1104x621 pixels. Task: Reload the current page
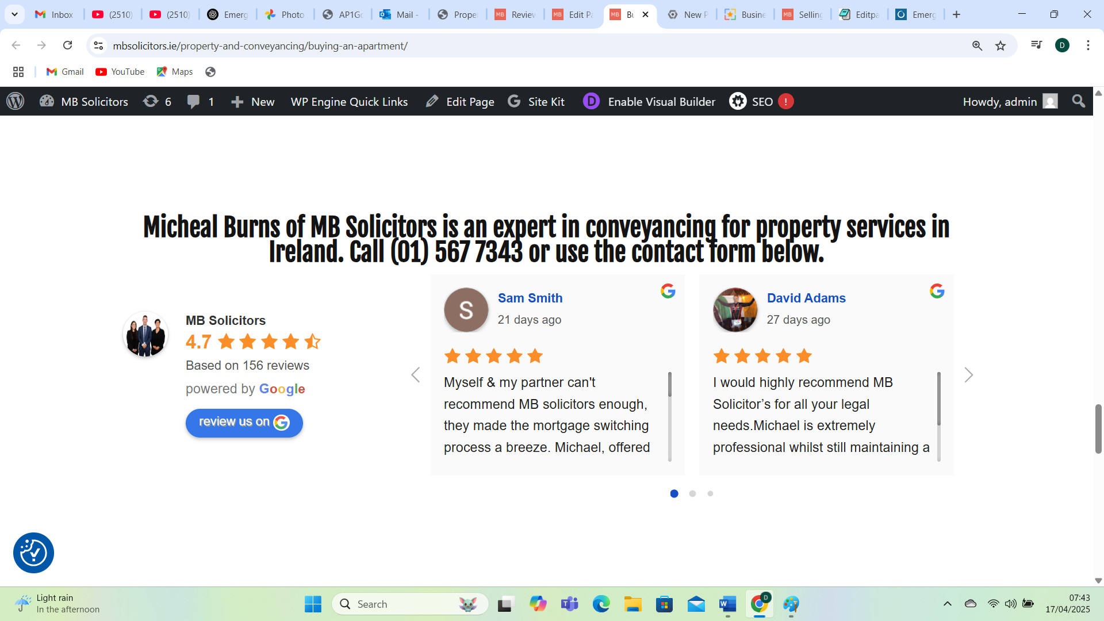point(67,45)
